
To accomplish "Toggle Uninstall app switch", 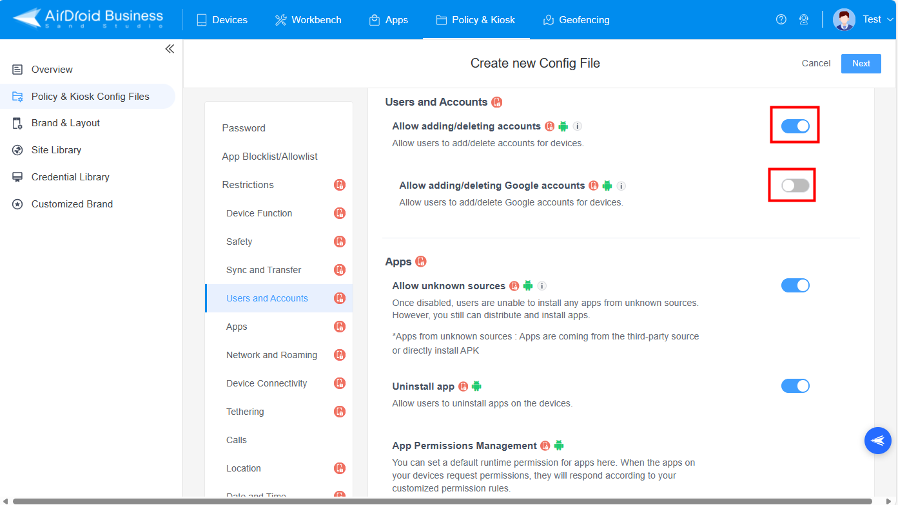I will tap(796, 386).
